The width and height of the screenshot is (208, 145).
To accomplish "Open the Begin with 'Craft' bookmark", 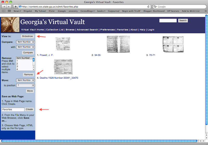I will tap(131, 11).
